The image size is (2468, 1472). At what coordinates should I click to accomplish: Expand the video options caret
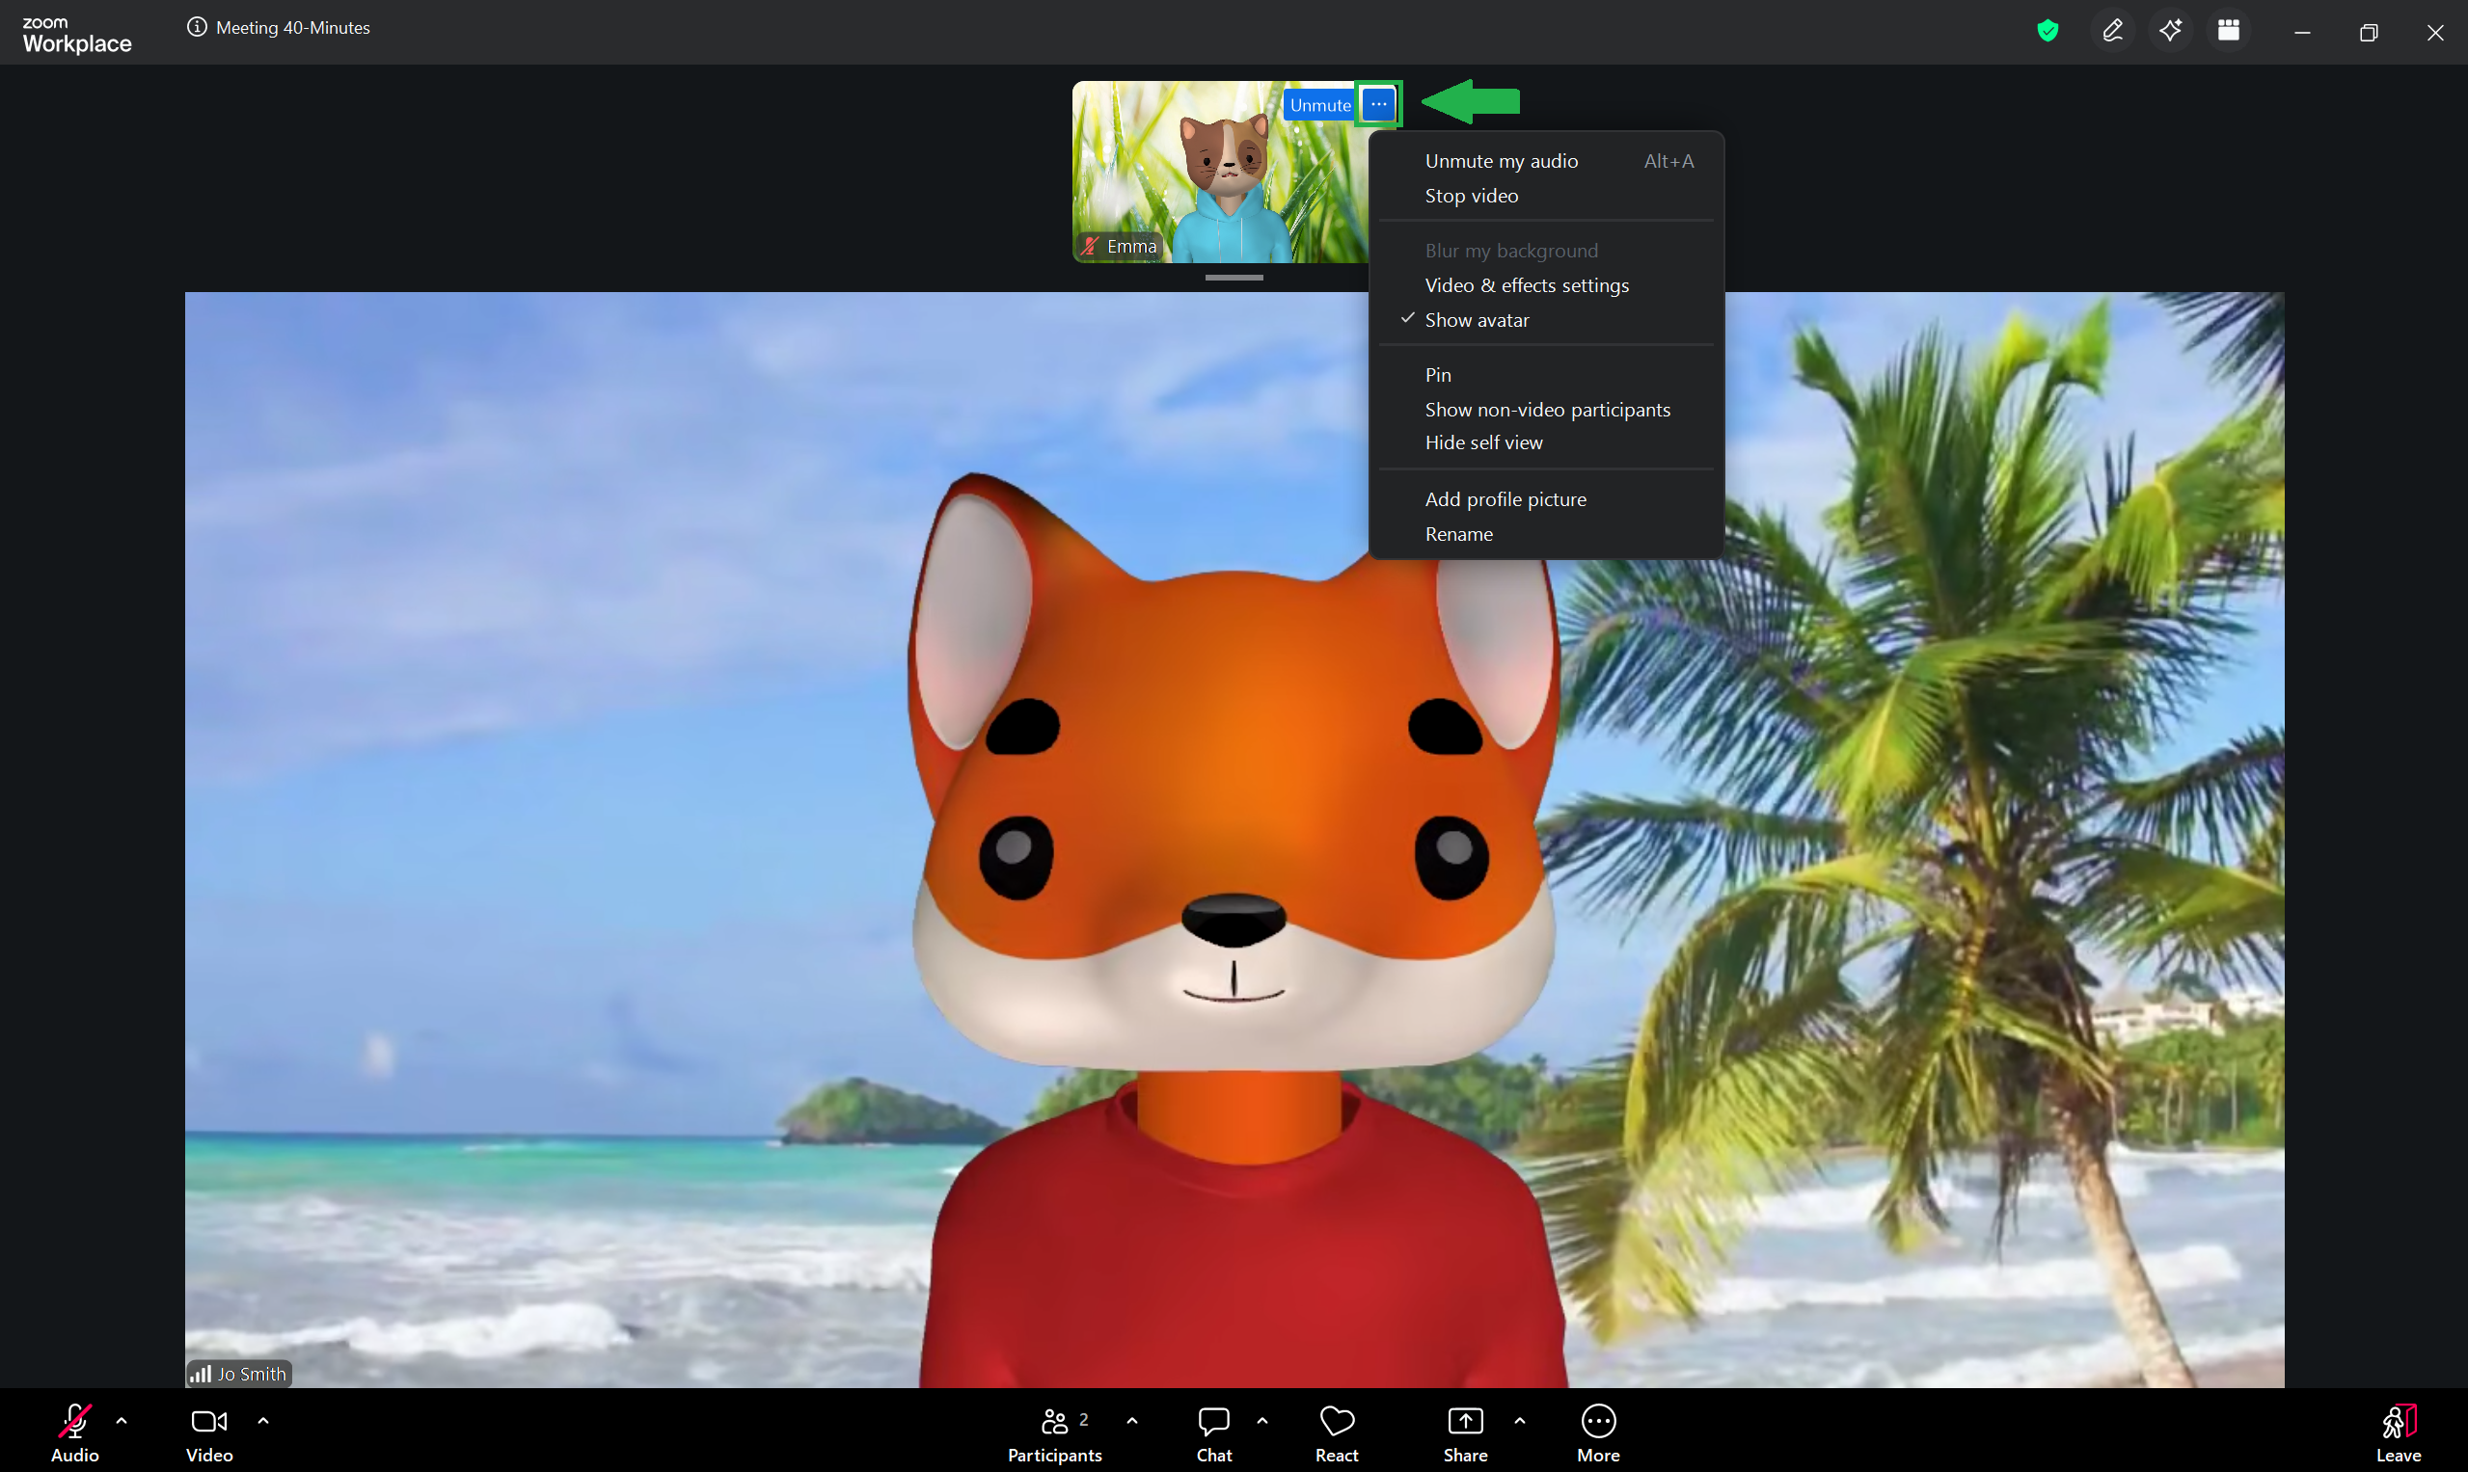(x=263, y=1420)
